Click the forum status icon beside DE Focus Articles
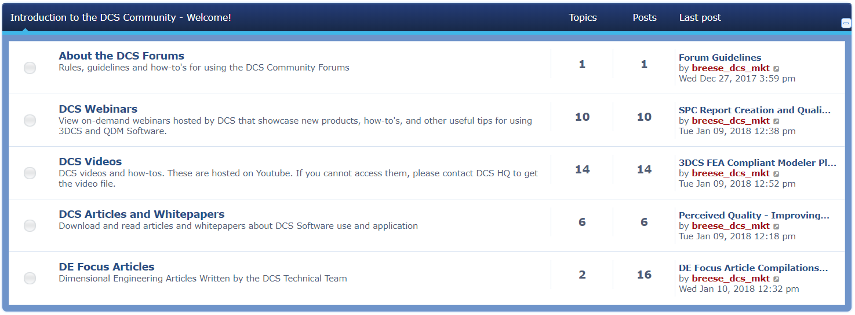The width and height of the screenshot is (855, 315). click(x=30, y=278)
